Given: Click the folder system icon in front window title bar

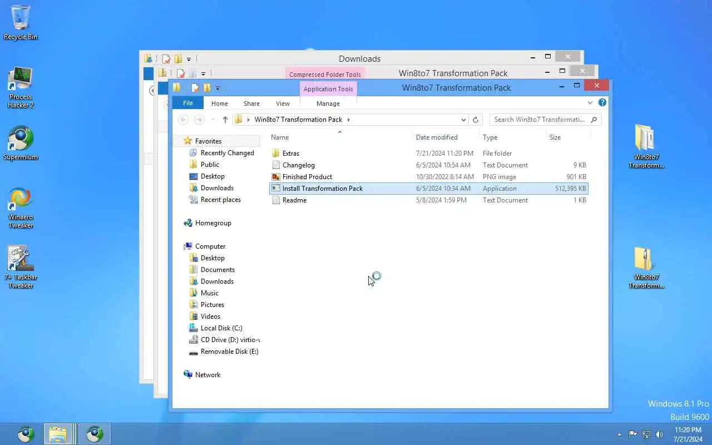Looking at the screenshot, I should tap(177, 87).
